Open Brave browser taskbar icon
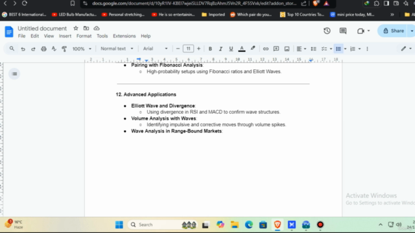Image resolution: width=415 pixels, height=233 pixels. 278,225
